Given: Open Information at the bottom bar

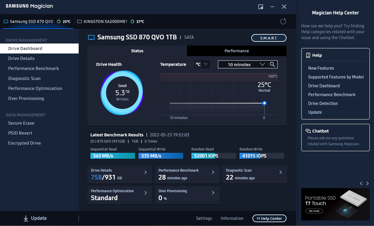Looking at the screenshot, I should click(232, 218).
